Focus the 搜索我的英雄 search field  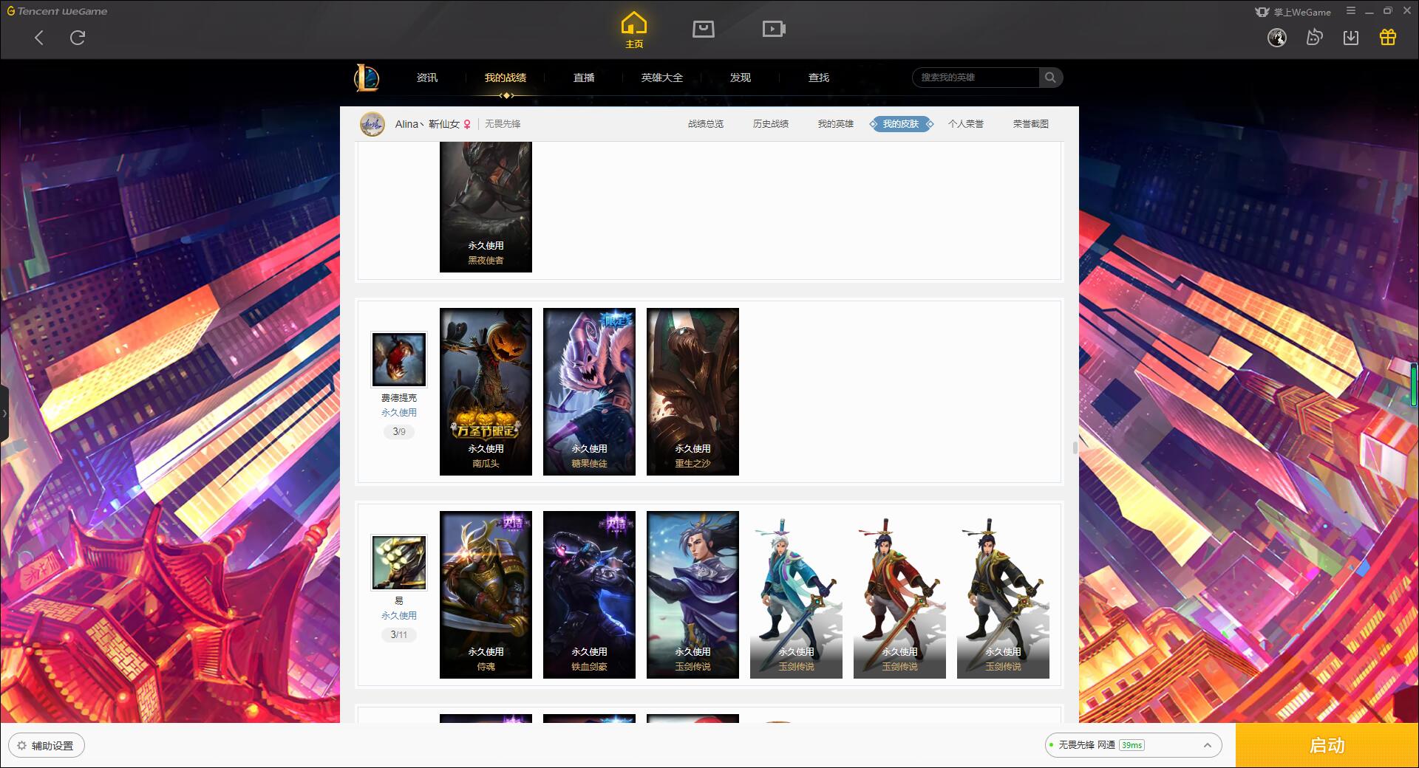click(x=976, y=78)
